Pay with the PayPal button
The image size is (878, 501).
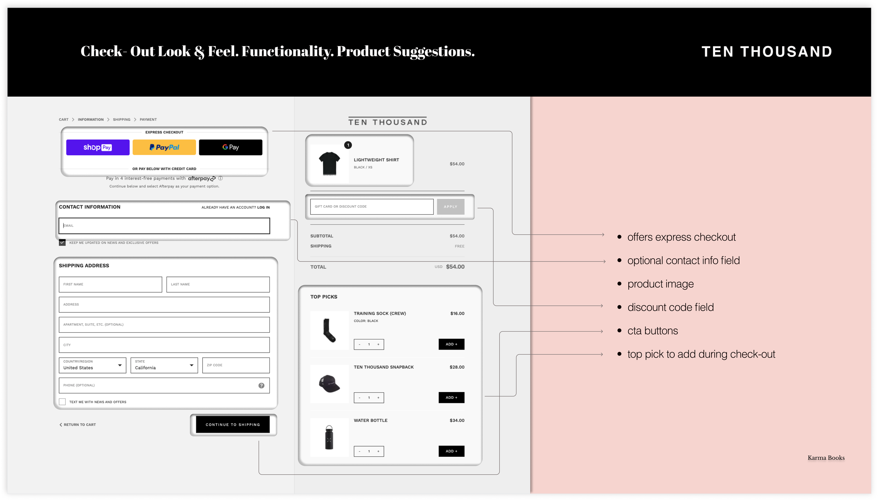[x=164, y=147]
